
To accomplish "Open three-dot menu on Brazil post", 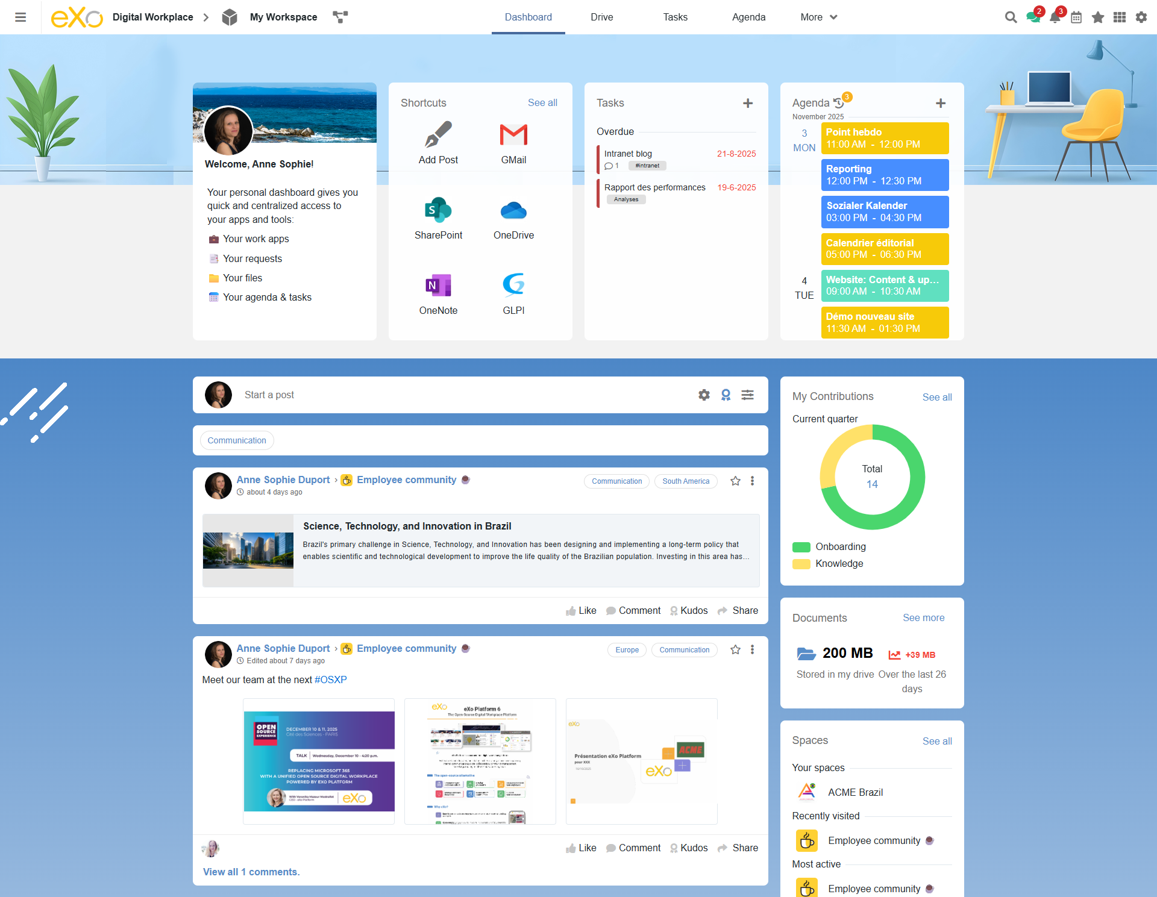I will pos(752,481).
